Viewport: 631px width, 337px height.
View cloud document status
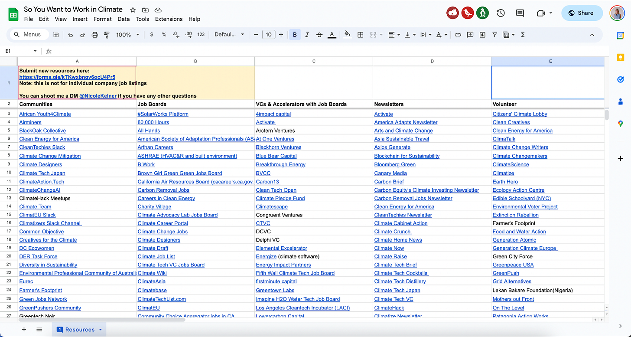[158, 10]
